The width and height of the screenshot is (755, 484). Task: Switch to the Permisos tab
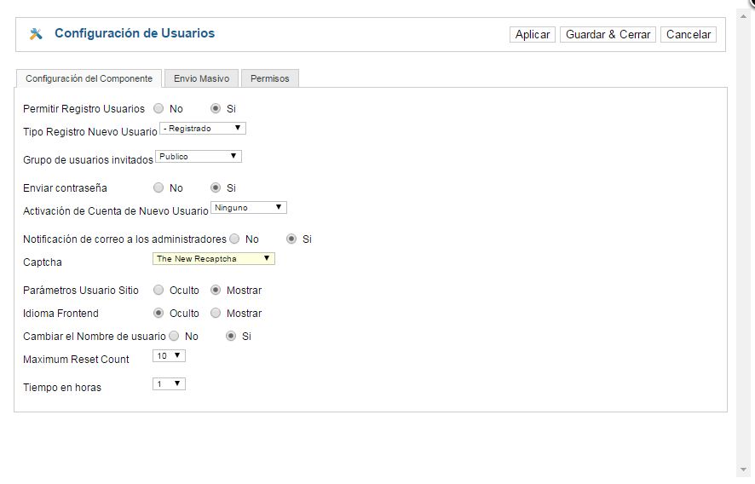(x=269, y=78)
